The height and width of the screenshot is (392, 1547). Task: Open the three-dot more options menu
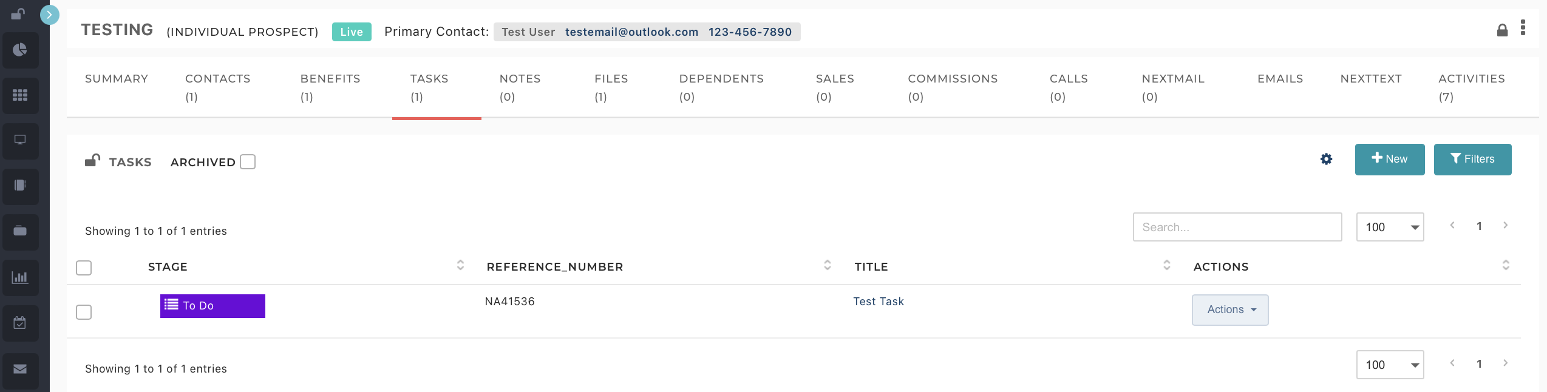(1523, 28)
